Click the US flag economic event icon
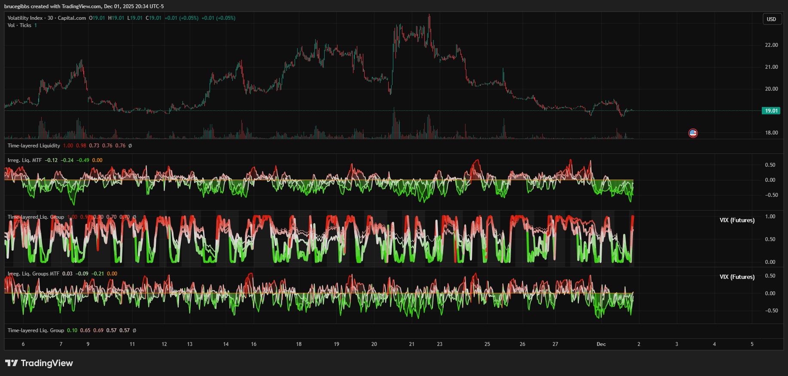 pos(693,133)
